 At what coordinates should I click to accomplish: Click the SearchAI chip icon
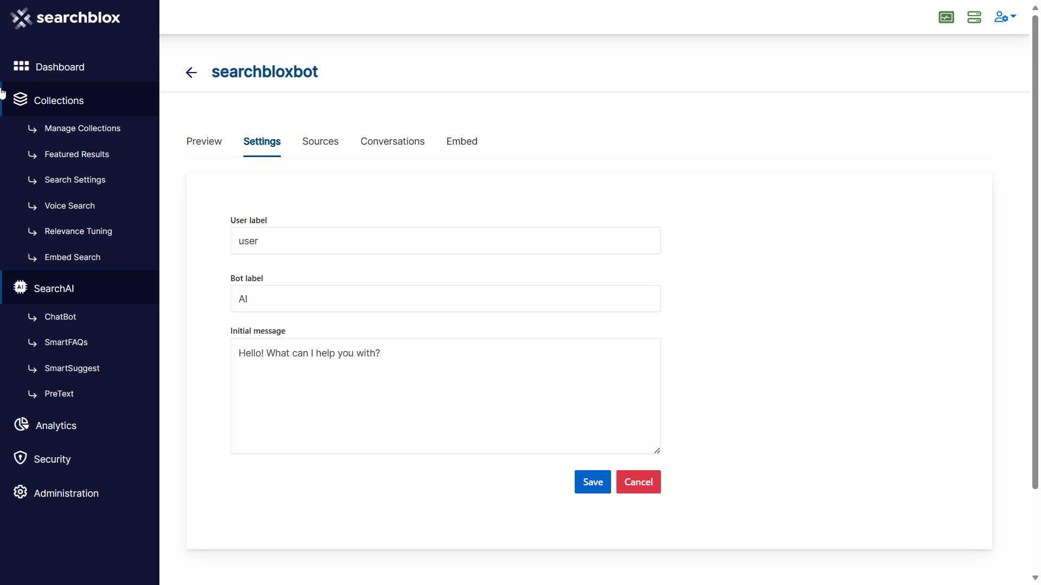[x=21, y=288]
